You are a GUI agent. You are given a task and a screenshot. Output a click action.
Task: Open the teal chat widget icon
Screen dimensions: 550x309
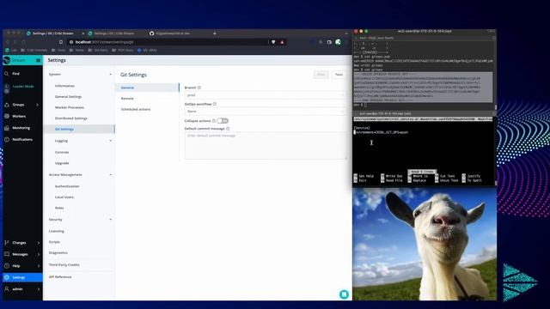(344, 294)
